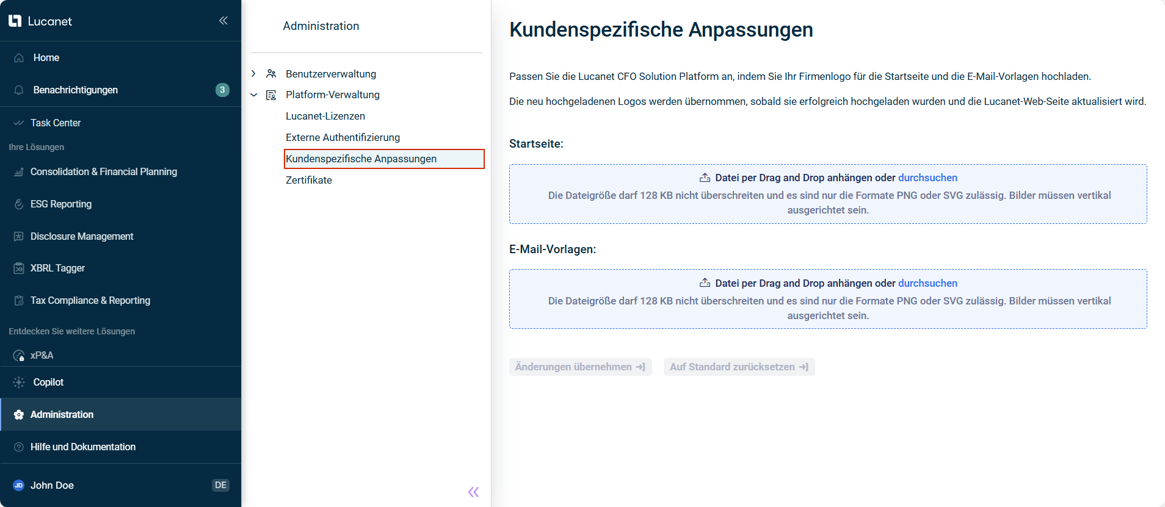Click the Administration panel title
1165x507 pixels.
(x=321, y=26)
